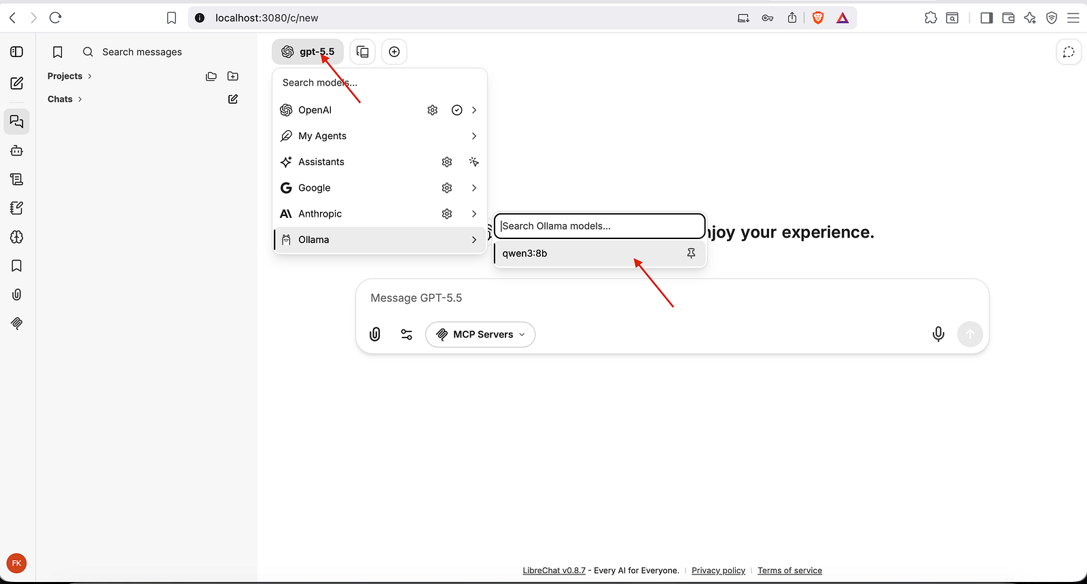Open the LibreChat v0.8.7 link
The width and height of the screenshot is (1087, 584).
click(554, 570)
